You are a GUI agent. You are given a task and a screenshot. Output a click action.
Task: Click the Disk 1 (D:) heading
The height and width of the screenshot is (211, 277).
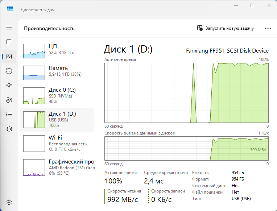[x=128, y=49]
